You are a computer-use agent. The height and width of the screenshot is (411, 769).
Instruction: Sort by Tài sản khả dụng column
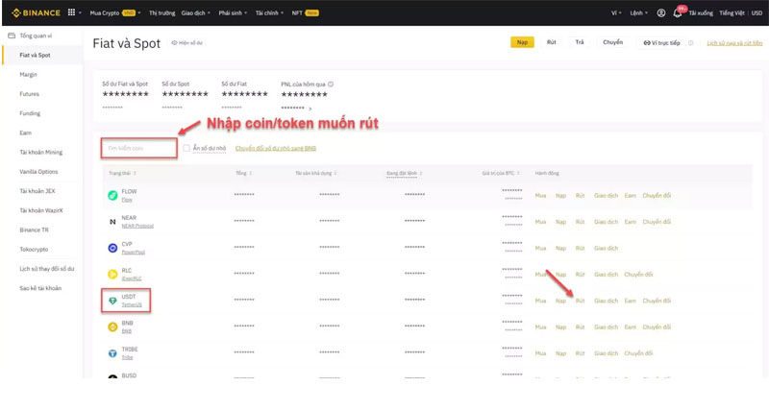click(316, 174)
